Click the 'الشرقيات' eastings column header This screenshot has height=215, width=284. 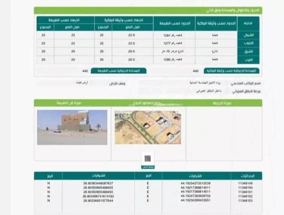coord(196,176)
